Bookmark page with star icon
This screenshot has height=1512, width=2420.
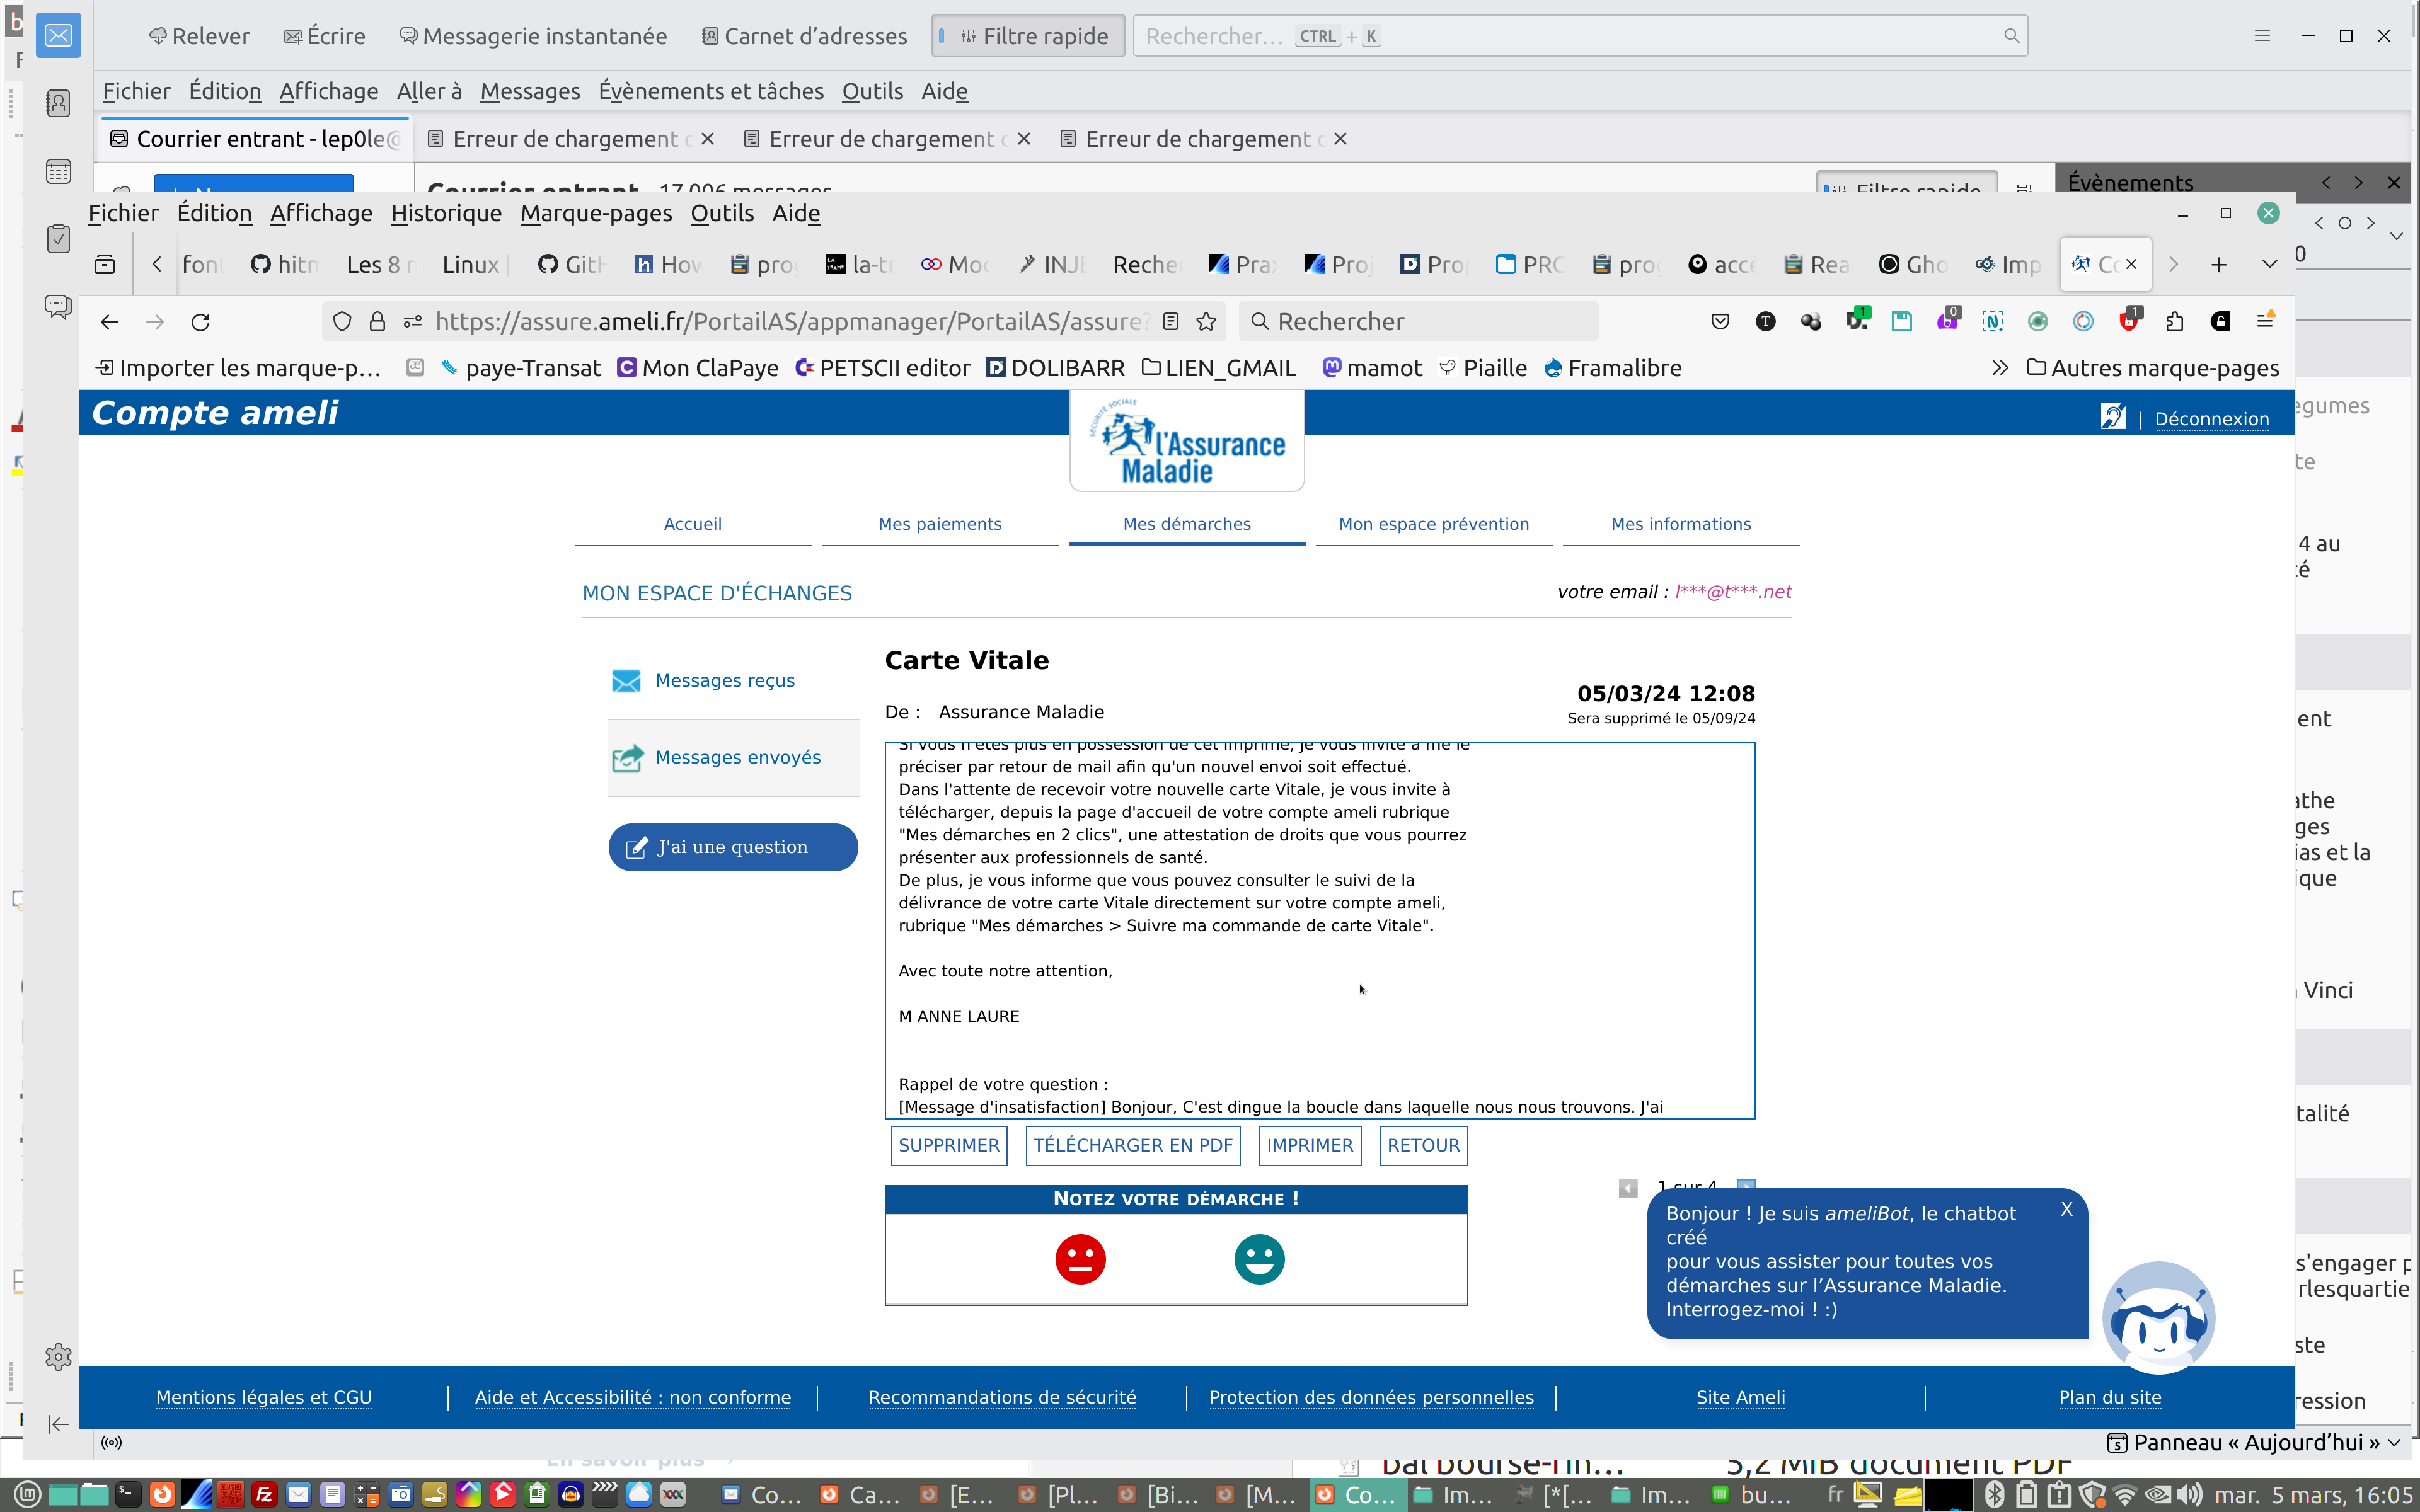point(1206,322)
